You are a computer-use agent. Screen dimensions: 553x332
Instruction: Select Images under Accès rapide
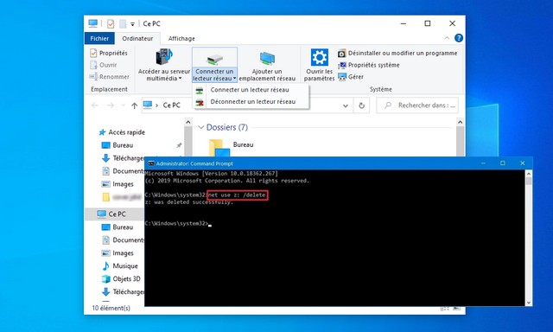(118, 184)
